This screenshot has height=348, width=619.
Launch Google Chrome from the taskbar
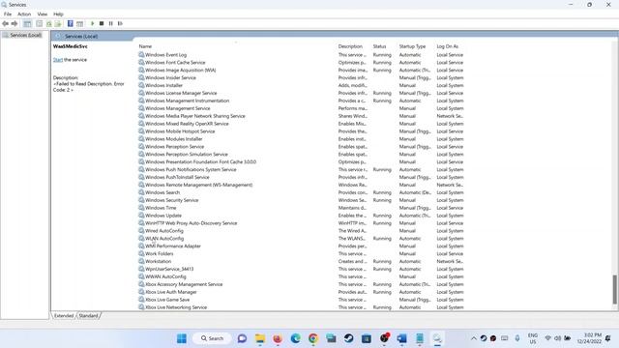pos(313,338)
